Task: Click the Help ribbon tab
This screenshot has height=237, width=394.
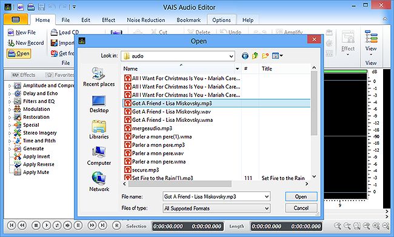Action: pyautogui.click(x=248, y=20)
